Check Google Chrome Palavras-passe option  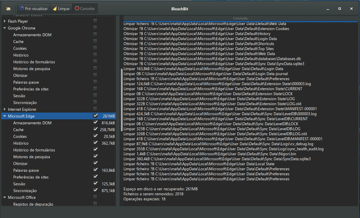click(95, 82)
